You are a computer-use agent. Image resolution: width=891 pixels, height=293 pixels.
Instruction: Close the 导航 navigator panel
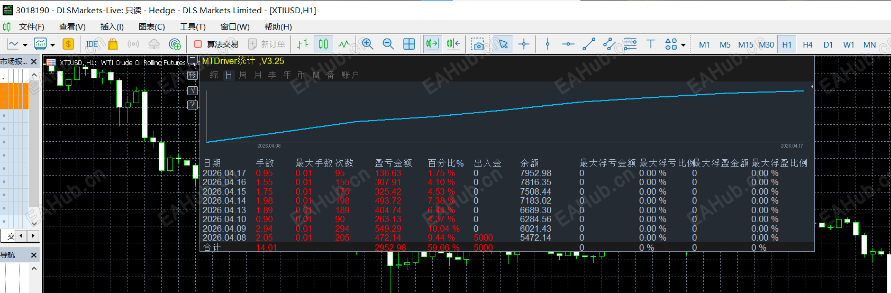coord(34,255)
